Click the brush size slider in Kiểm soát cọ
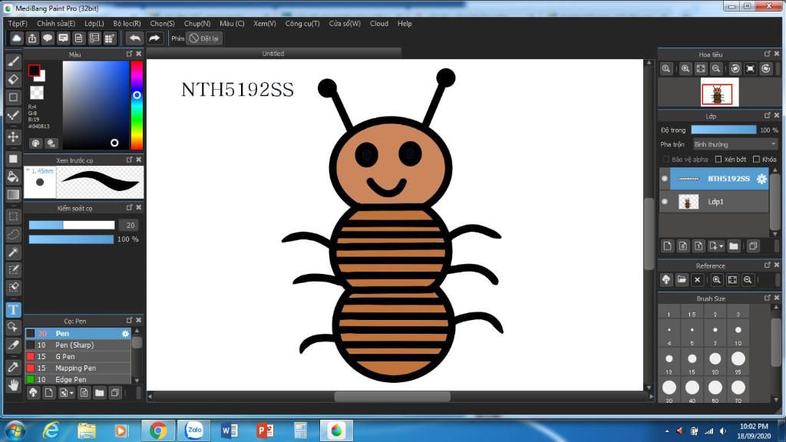 (71, 225)
